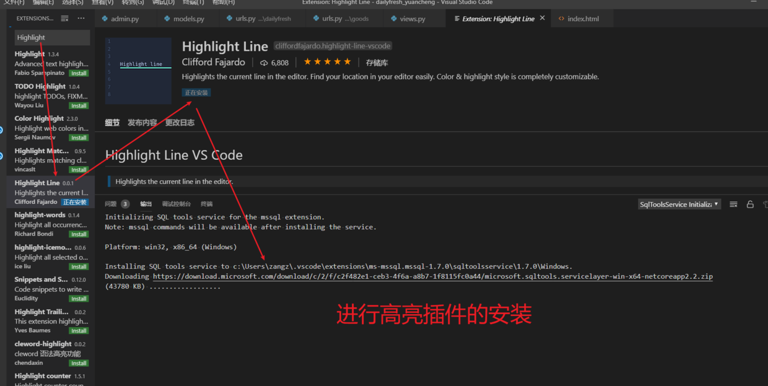Open the 帮助(H) Help menu

pyautogui.click(x=224, y=2)
